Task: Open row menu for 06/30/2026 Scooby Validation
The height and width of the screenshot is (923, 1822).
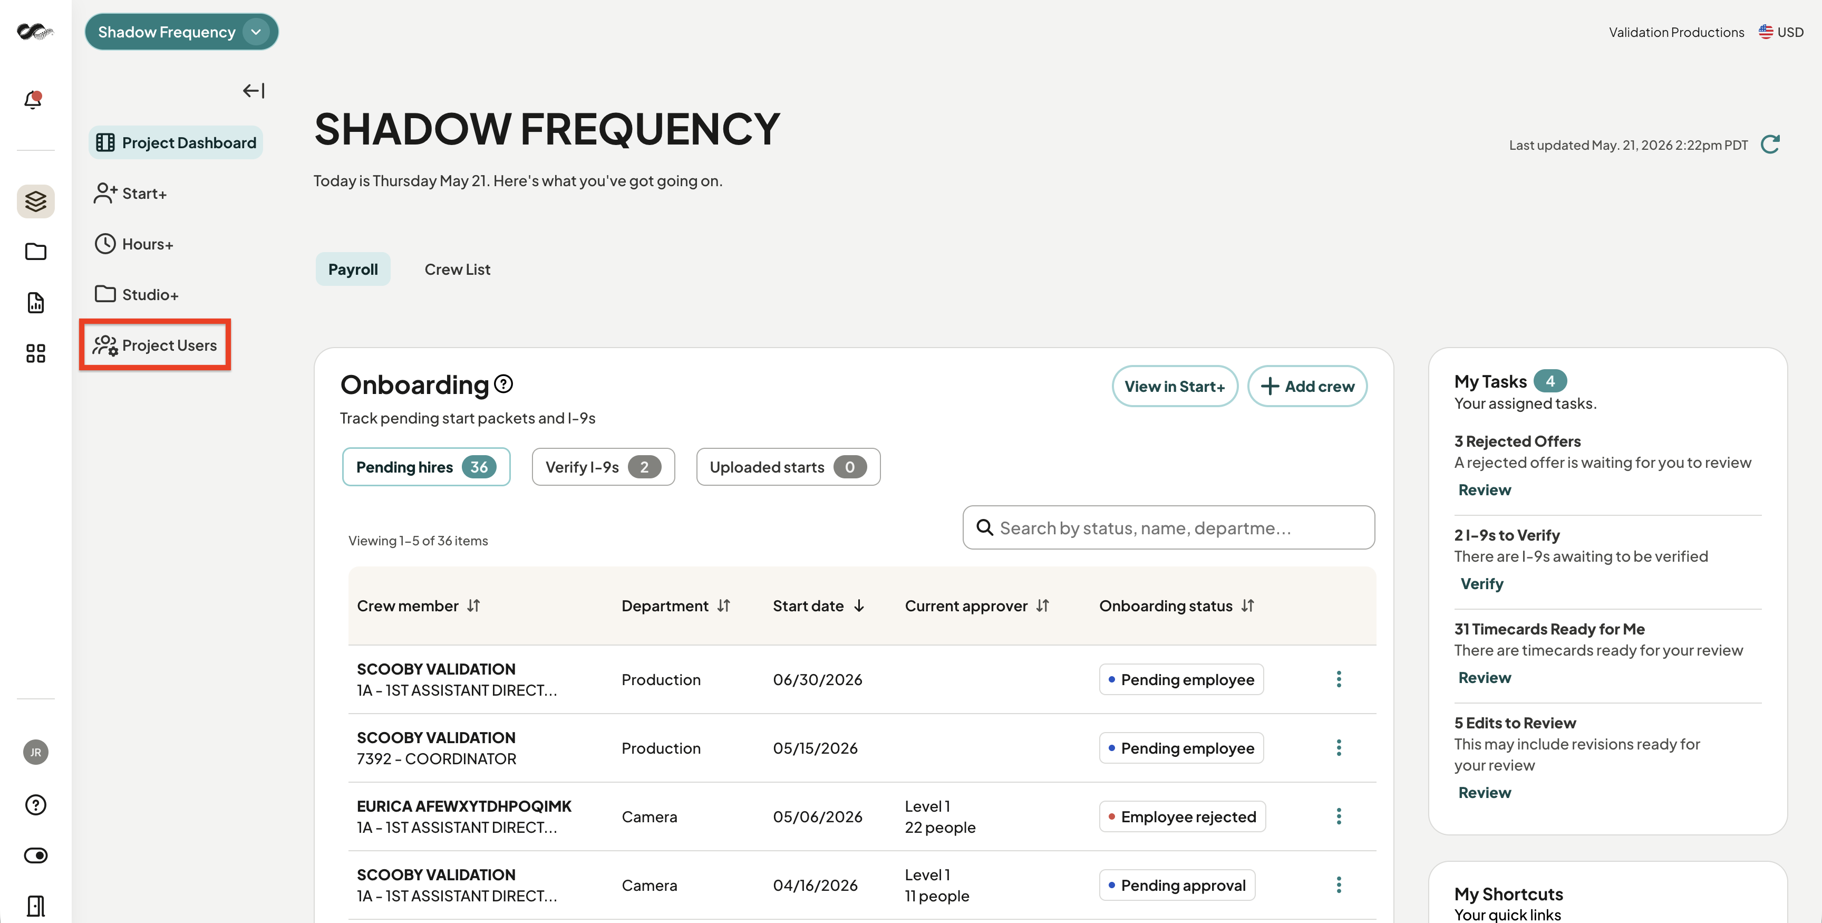Action: [x=1339, y=679]
